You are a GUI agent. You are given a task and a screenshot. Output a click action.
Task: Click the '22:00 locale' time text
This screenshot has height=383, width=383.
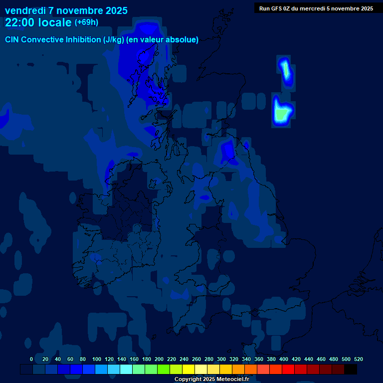coord(38,22)
